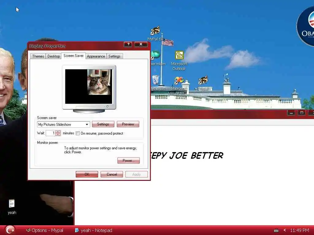Viewport: 314px width, 235px height.
Task: Switch to the Themes tab
Action: pos(38,56)
